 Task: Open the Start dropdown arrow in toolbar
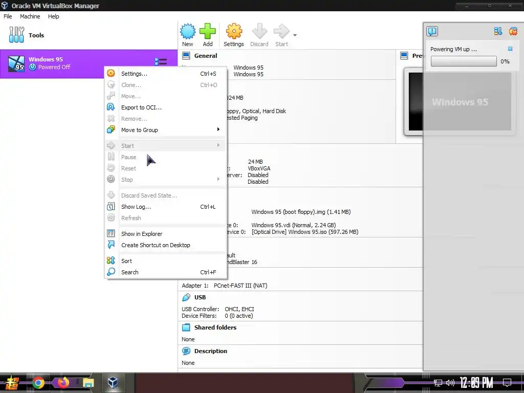point(295,35)
